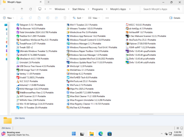Open the Sort dropdown menu
The width and height of the screenshot is (184, 137).
point(78,18)
